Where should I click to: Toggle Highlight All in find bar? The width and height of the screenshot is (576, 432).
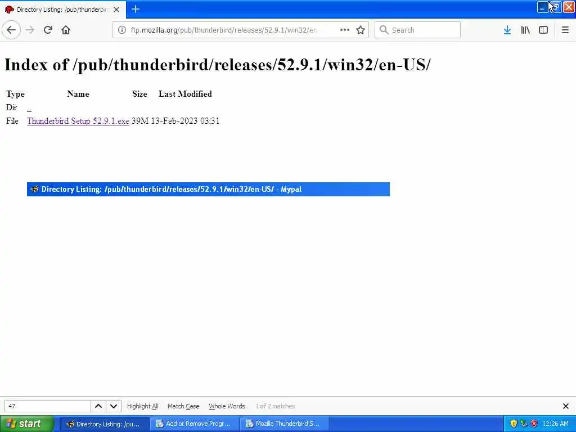tap(142, 406)
